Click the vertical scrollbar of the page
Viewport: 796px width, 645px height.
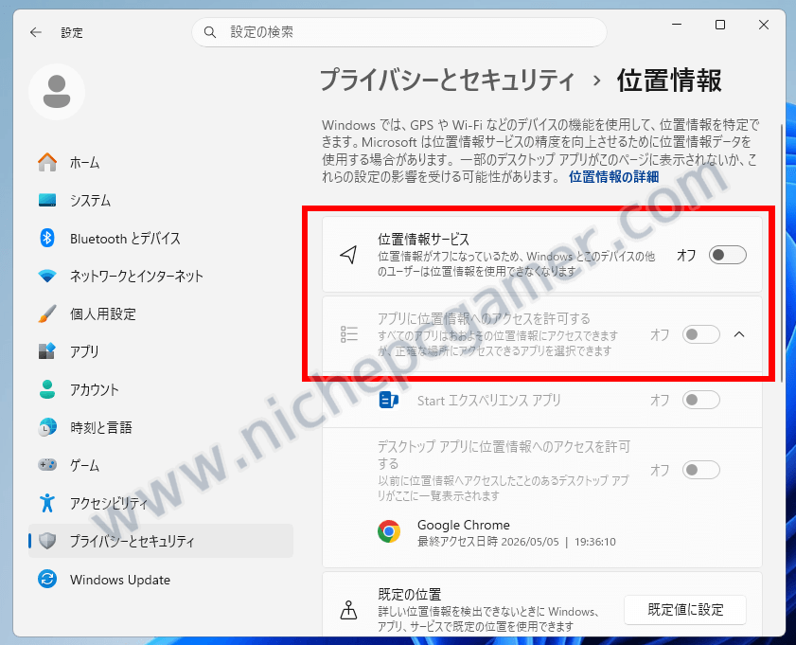(781, 254)
